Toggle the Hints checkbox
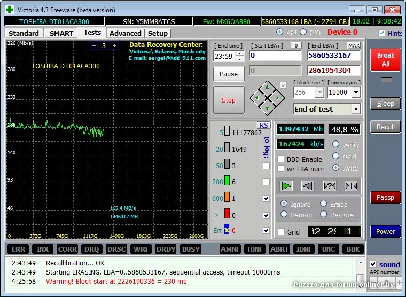406x297 pixels. click(x=381, y=33)
